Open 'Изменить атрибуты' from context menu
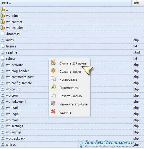The width and height of the screenshot is (144, 149). point(74,104)
